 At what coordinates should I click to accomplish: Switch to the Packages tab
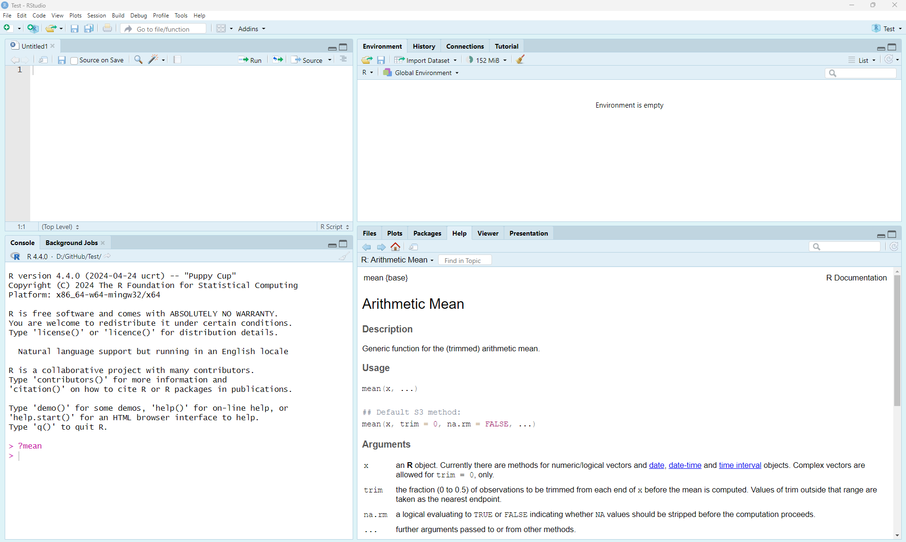[427, 233]
